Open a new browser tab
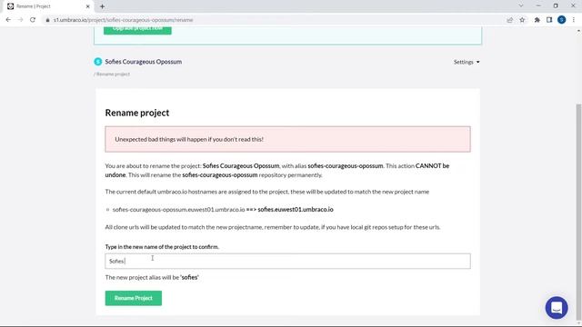The width and height of the screenshot is (582, 327). click(102, 6)
